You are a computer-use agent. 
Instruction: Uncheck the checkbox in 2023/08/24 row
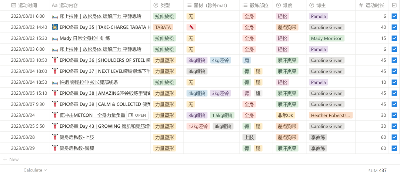coord(394,115)
